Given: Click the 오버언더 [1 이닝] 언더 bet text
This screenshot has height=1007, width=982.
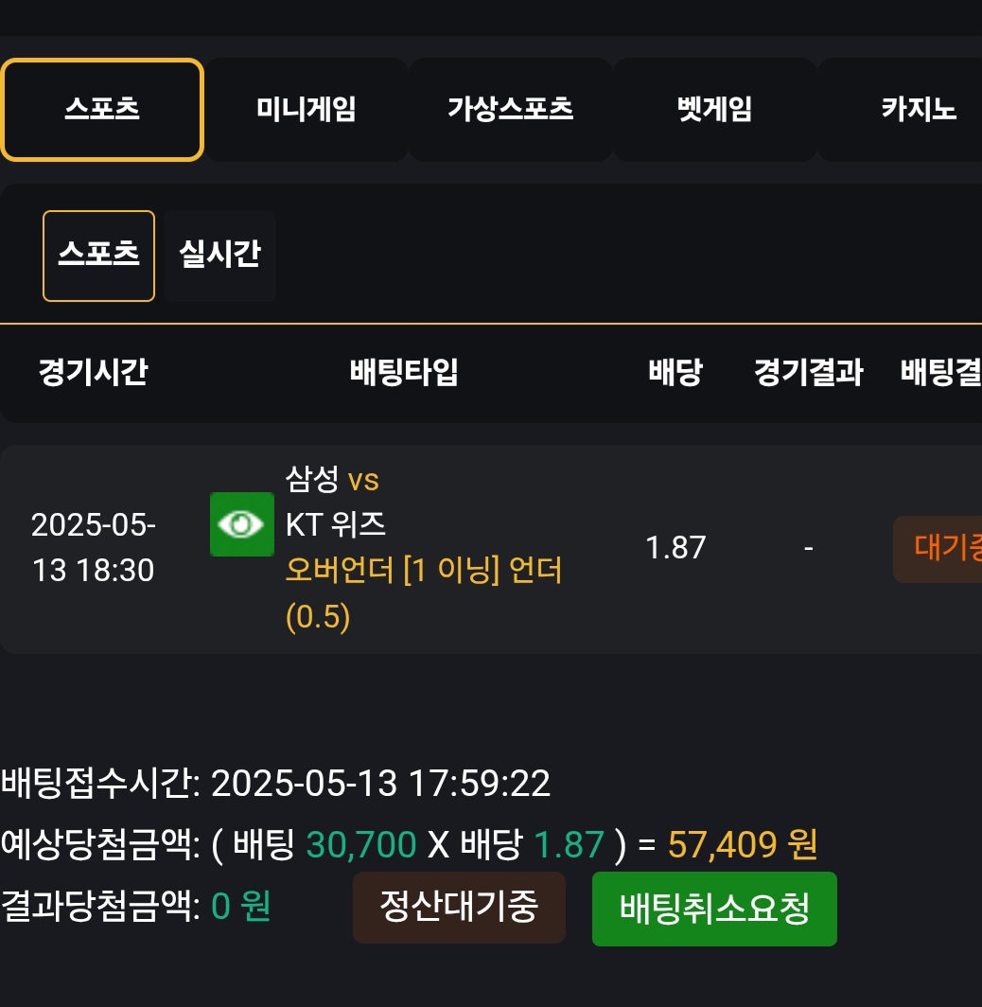Looking at the screenshot, I should coord(424,570).
